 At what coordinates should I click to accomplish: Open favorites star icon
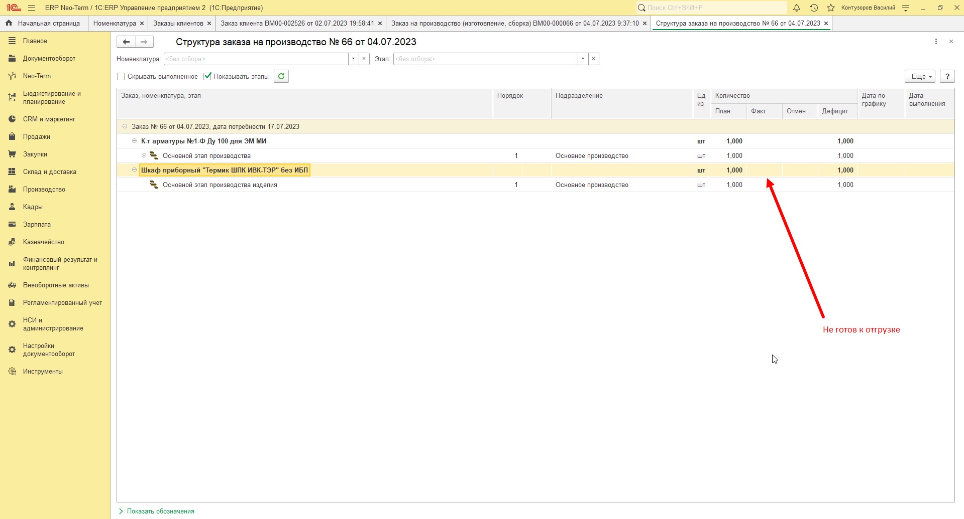tap(831, 8)
